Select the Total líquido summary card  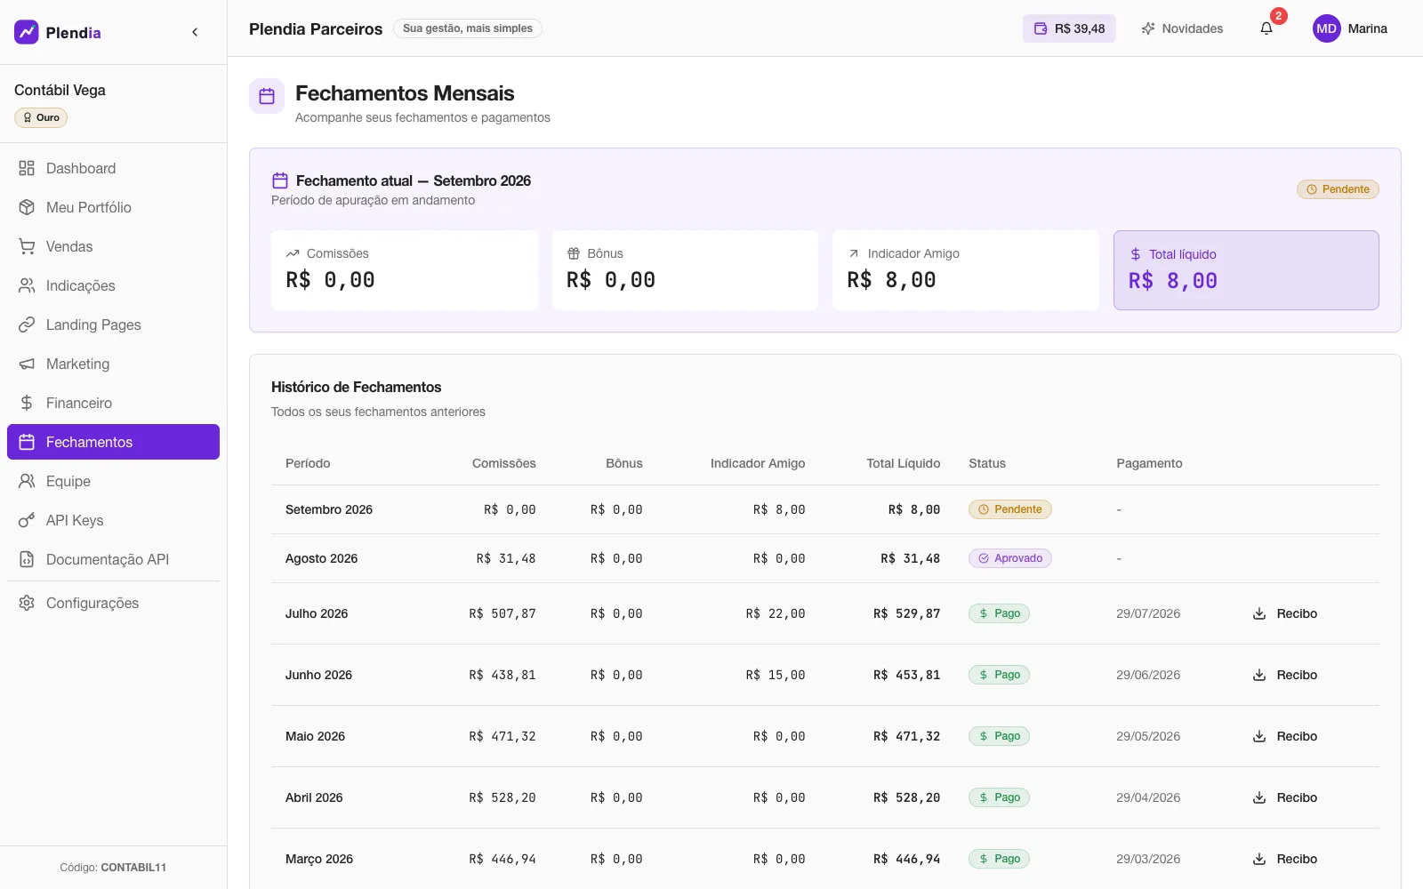(x=1246, y=270)
